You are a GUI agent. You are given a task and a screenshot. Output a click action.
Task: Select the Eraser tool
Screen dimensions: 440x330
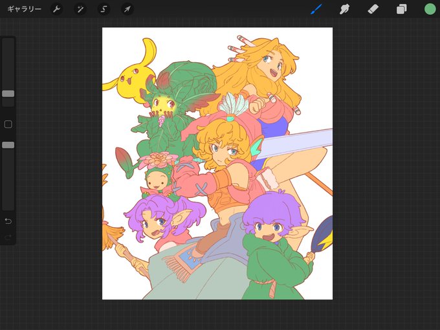373,9
